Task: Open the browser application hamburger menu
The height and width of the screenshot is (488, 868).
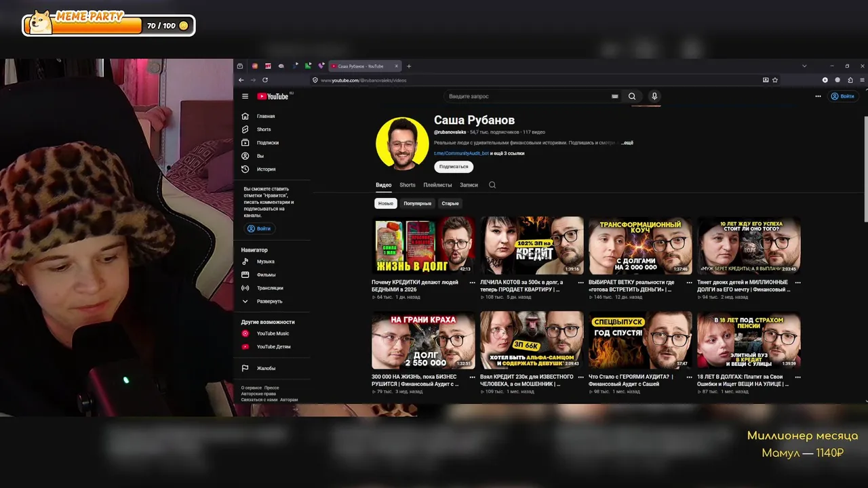Action: (863, 80)
